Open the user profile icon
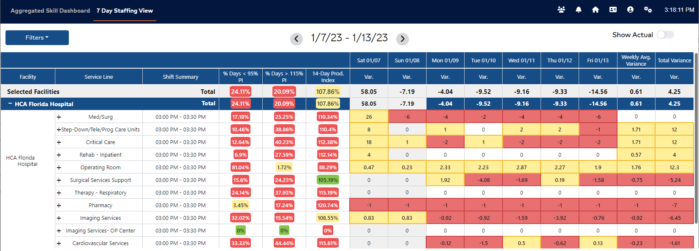Screen dimensions: 699x251 tap(630, 9)
